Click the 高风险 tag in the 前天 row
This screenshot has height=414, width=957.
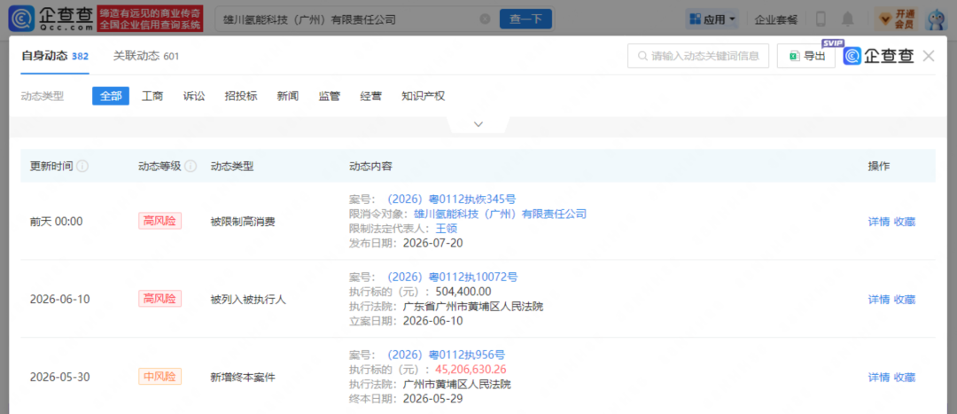tap(159, 221)
